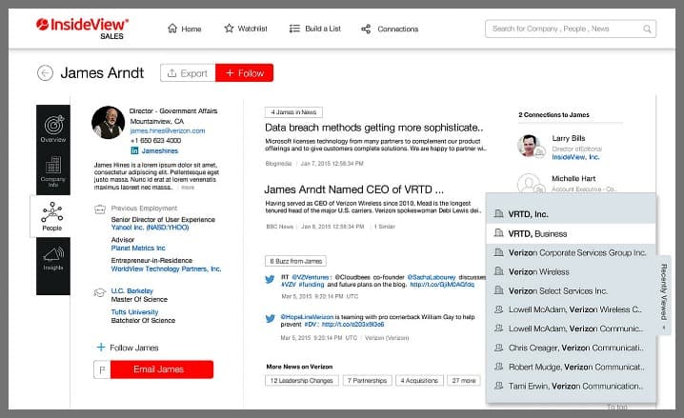The width and height of the screenshot is (684, 418).
Task: Expand the 27 more news categories
Action: click(465, 380)
